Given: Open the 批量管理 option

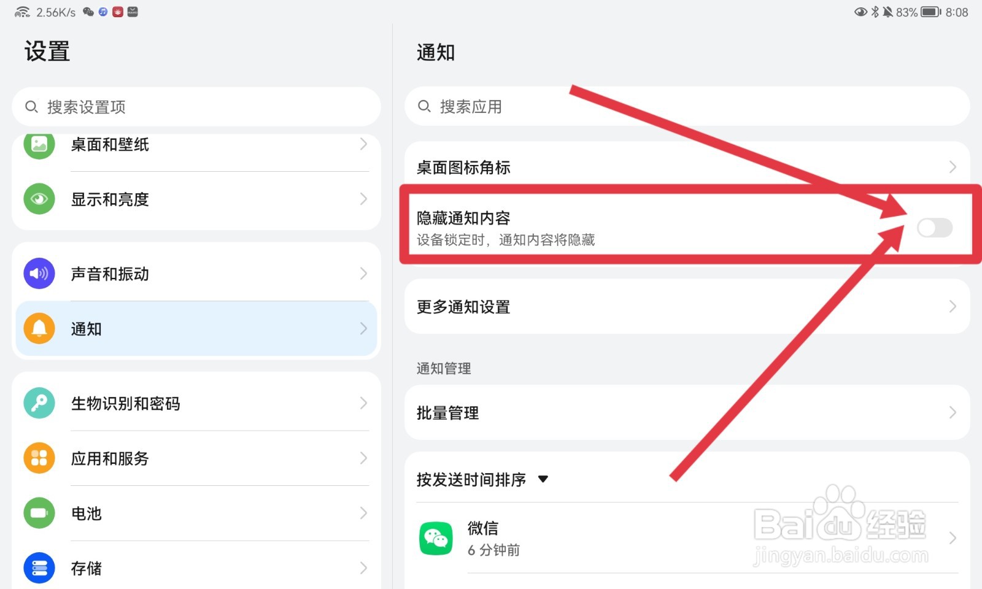Looking at the screenshot, I should [x=687, y=412].
